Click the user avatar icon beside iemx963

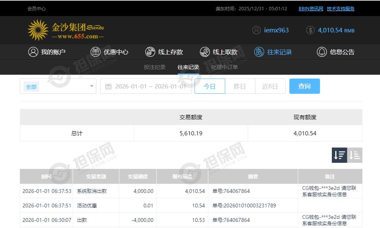[257, 30]
